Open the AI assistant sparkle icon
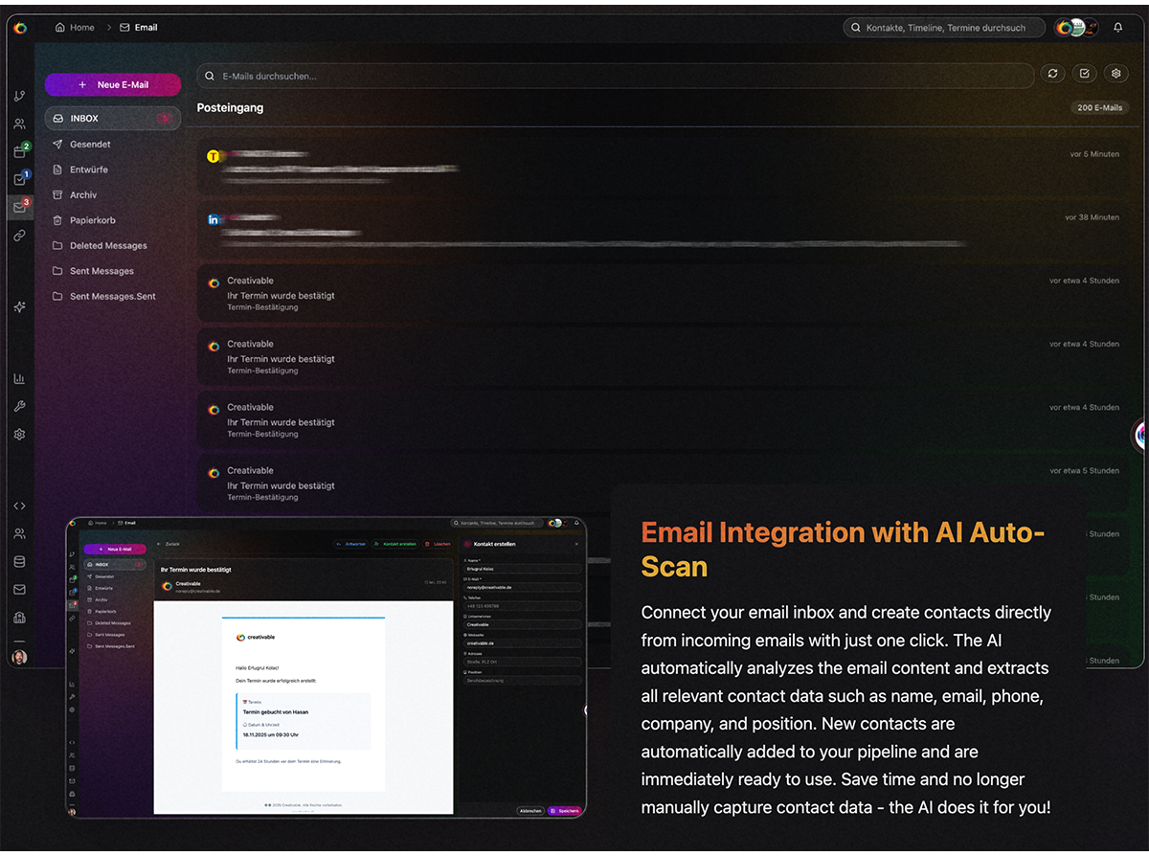The height and width of the screenshot is (856, 1149). (x=19, y=305)
